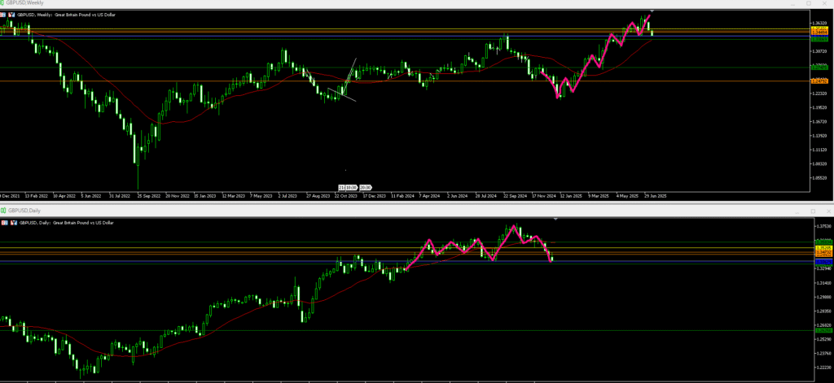Click the '28 Jul 2024' date on Weekly time axis
834x383 pixels.
487,196
